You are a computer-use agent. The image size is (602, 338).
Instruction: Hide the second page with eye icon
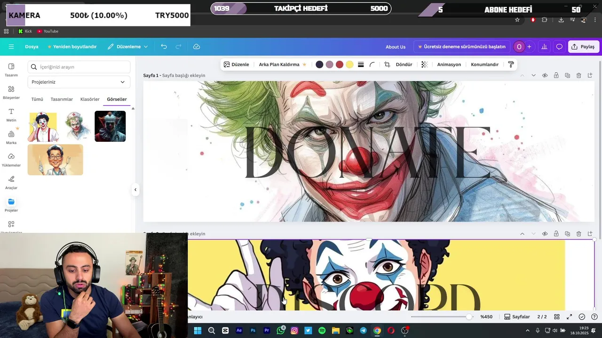pos(545,234)
